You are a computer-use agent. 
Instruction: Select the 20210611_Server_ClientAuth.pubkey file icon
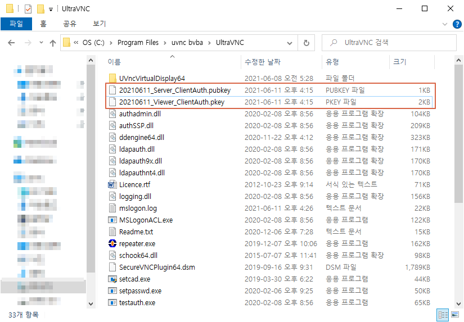pos(112,90)
